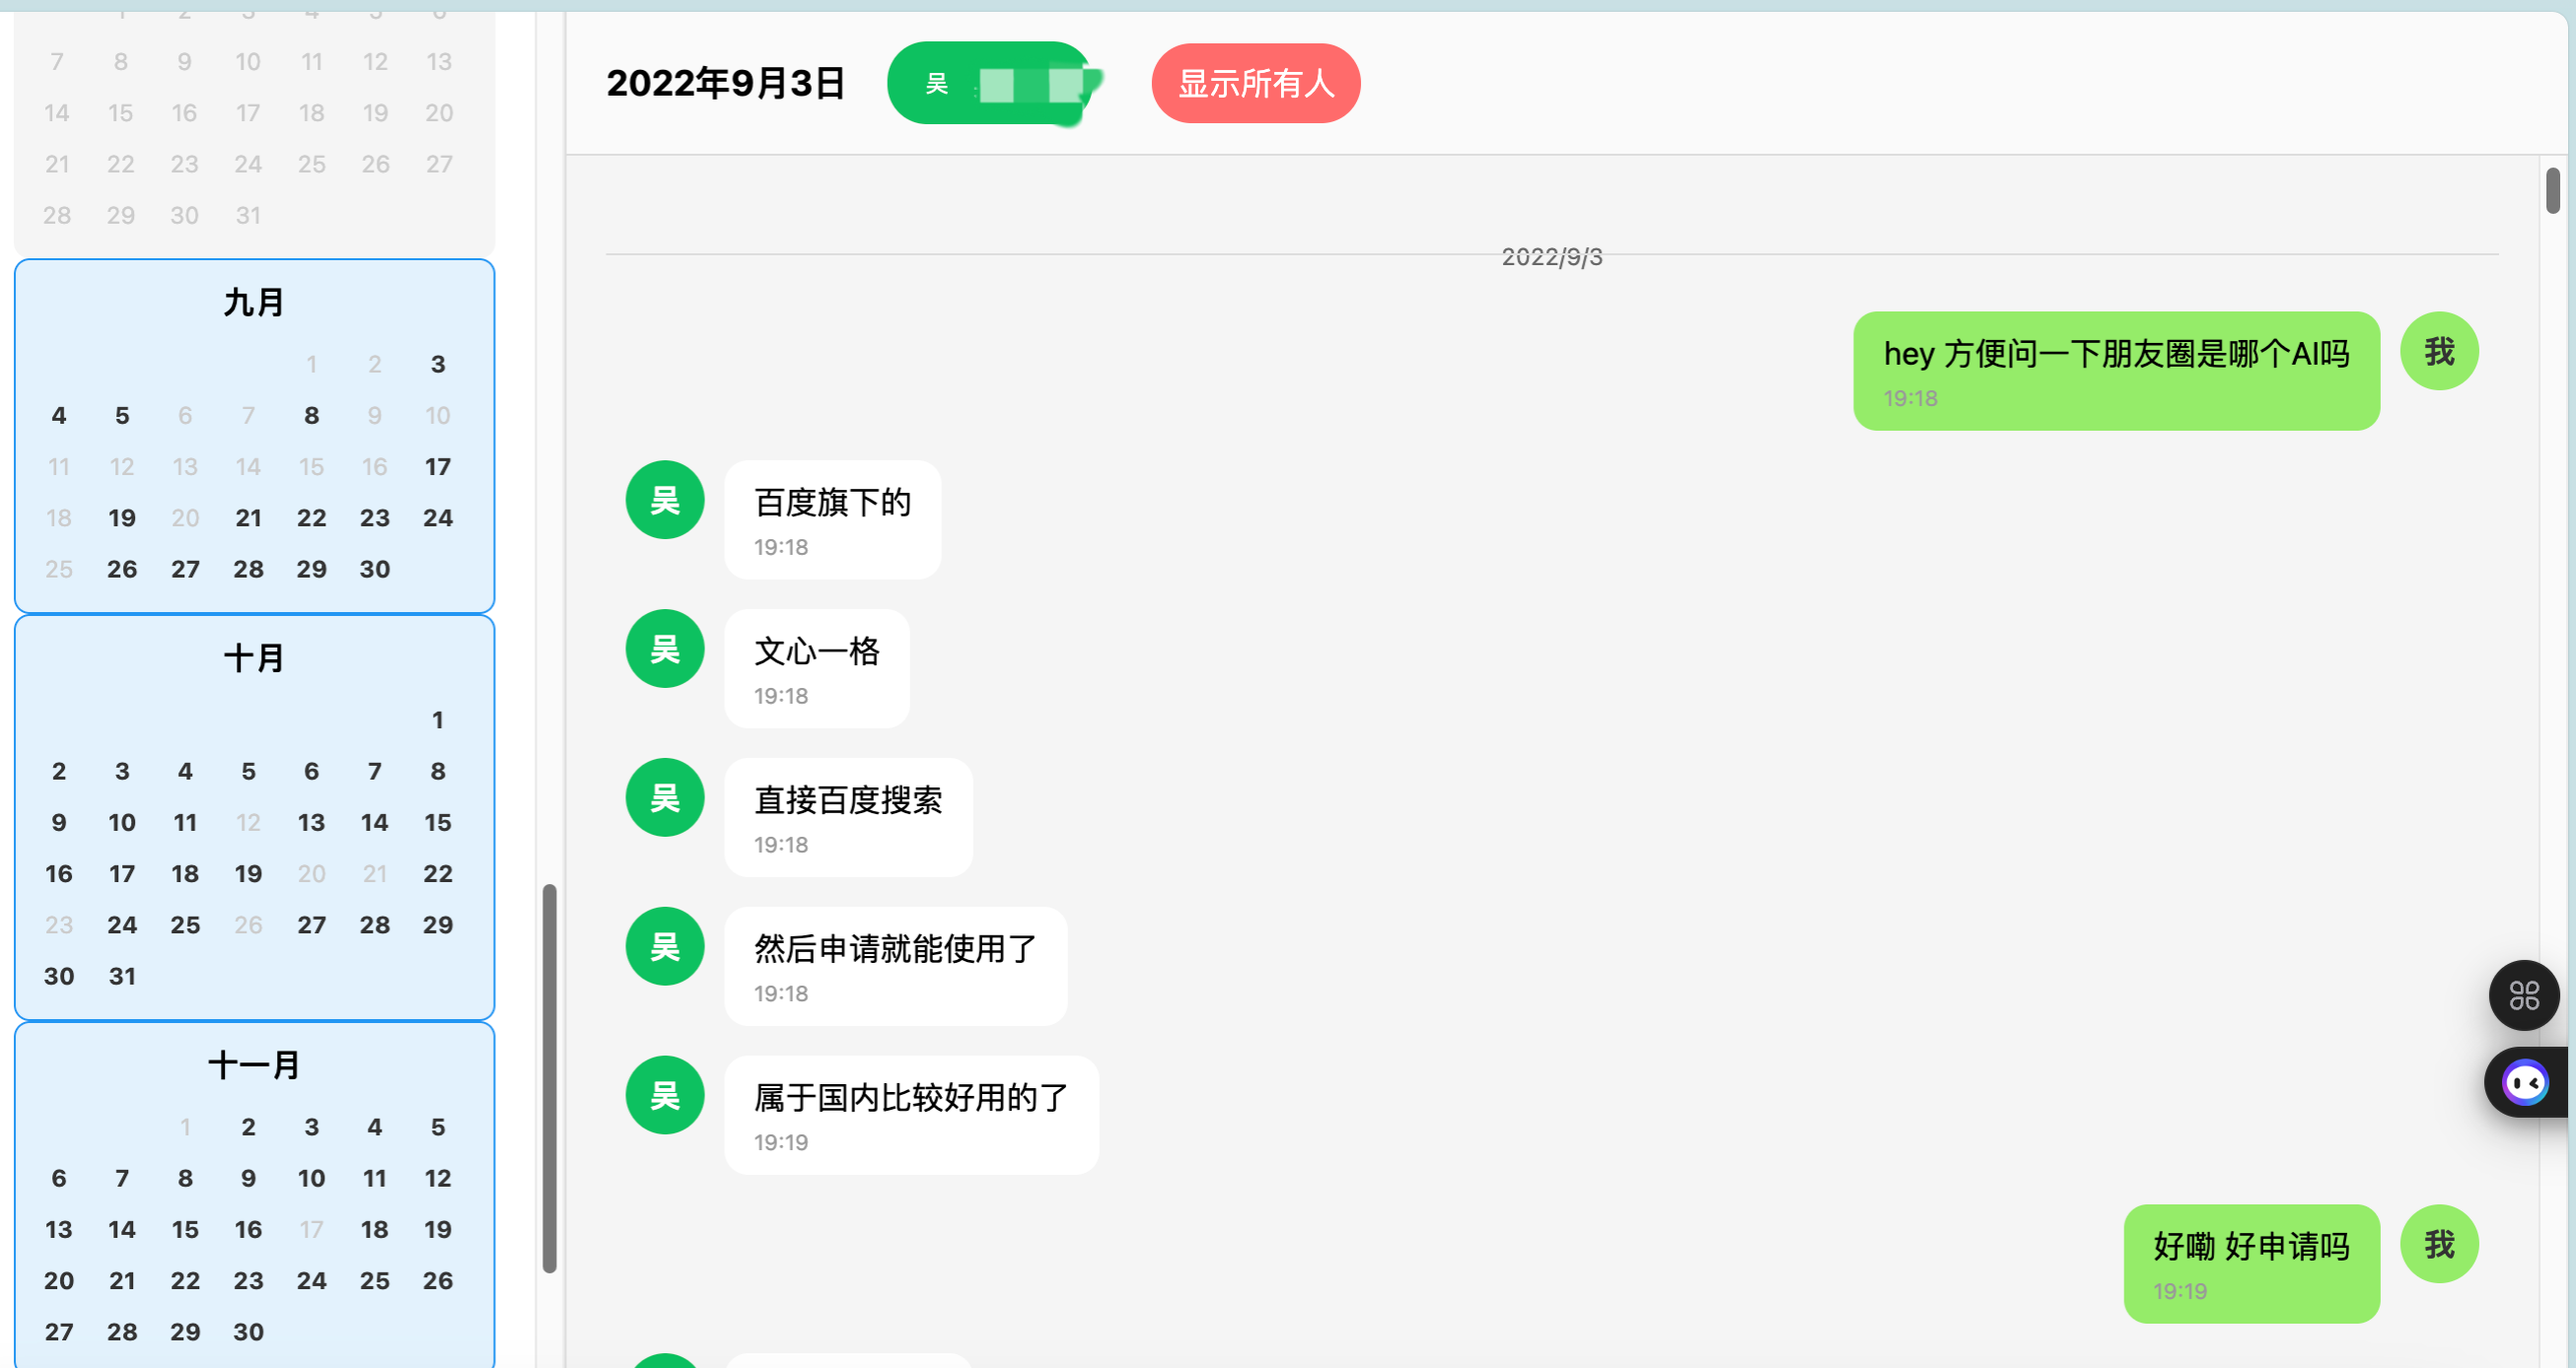Select September 17 in the 九月 calendar
This screenshot has width=2576, height=1368.
437,466
